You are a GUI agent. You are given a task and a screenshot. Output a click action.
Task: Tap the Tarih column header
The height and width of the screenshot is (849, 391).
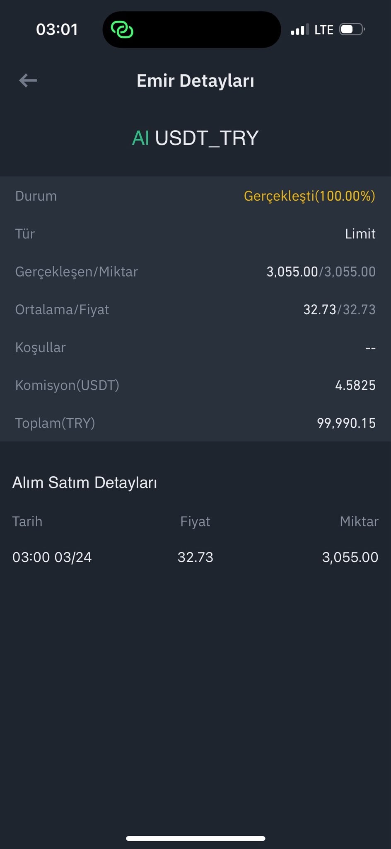click(x=27, y=521)
